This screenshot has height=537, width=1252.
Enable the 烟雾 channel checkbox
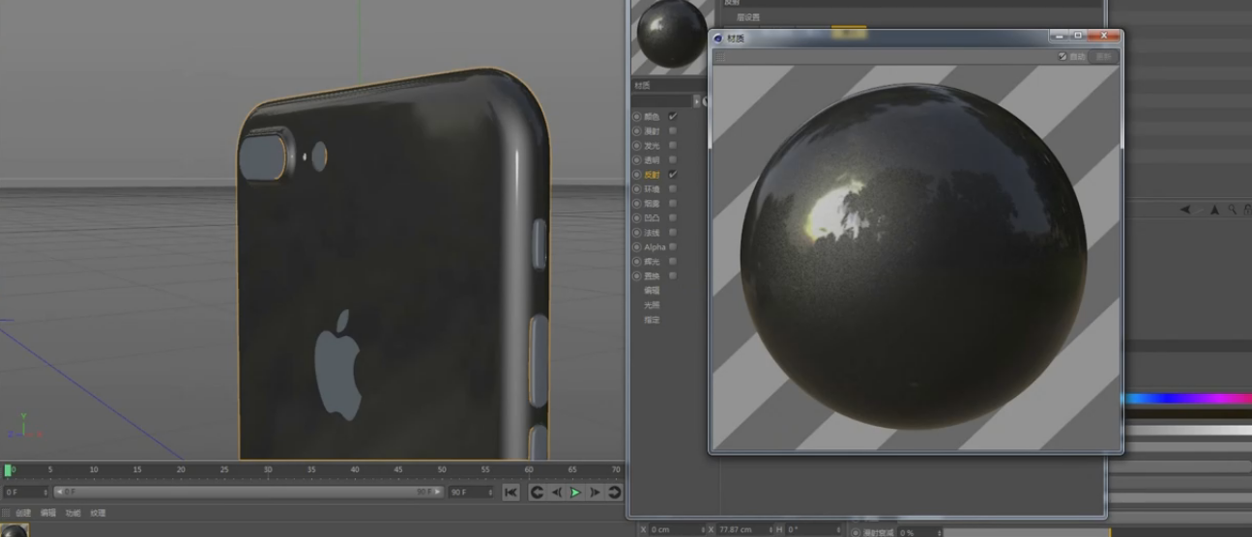[x=673, y=203]
